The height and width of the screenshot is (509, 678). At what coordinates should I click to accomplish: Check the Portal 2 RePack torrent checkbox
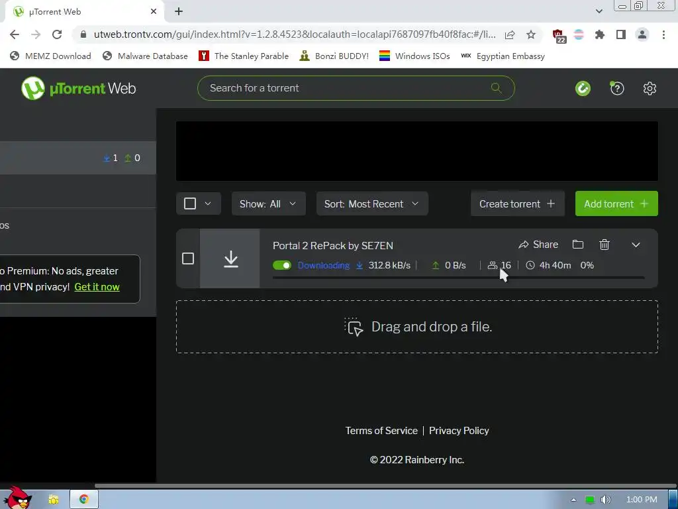188,258
